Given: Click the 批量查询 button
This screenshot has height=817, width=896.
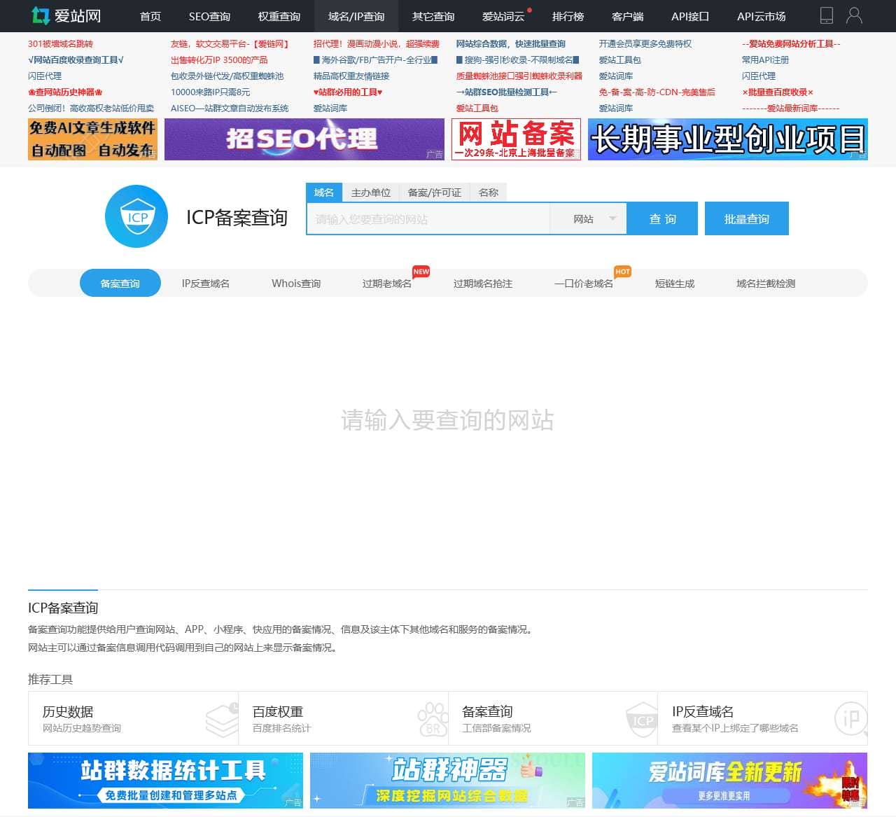Looking at the screenshot, I should 747,218.
